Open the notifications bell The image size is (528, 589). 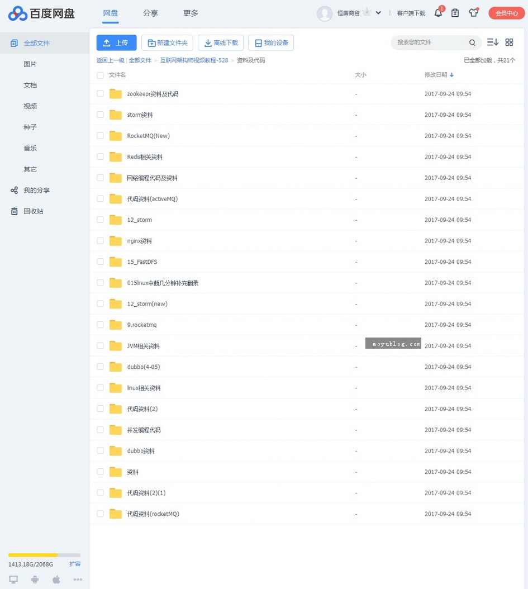pyautogui.click(x=438, y=13)
